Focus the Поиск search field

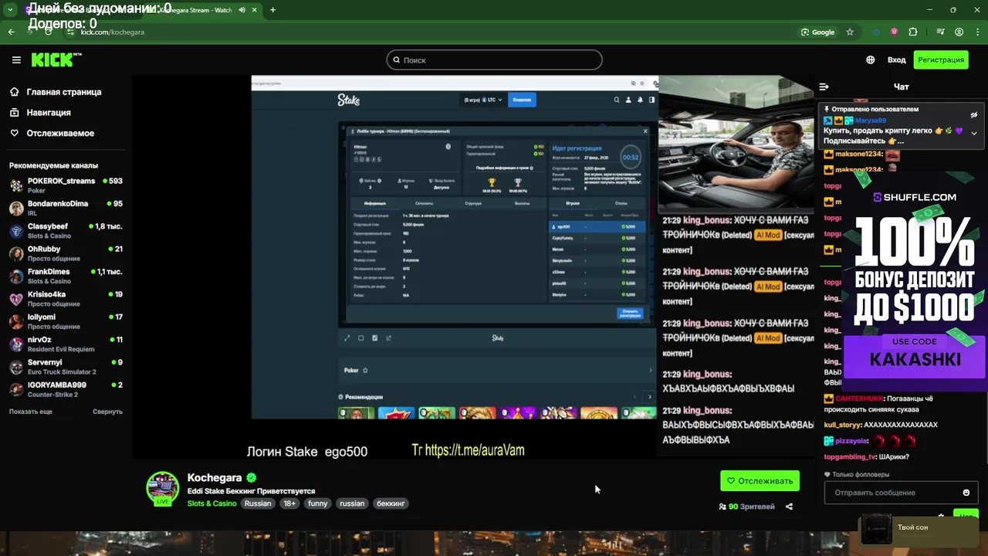point(494,59)
